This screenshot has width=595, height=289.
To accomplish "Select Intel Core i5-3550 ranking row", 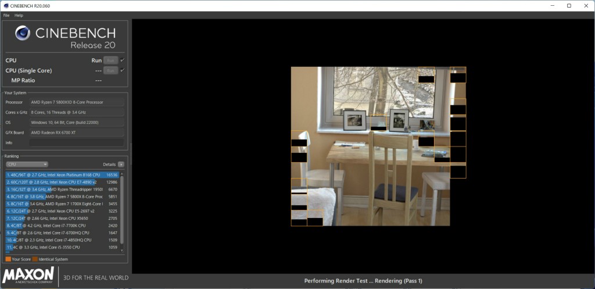I will pyautogui.click(x=62, y=247).
